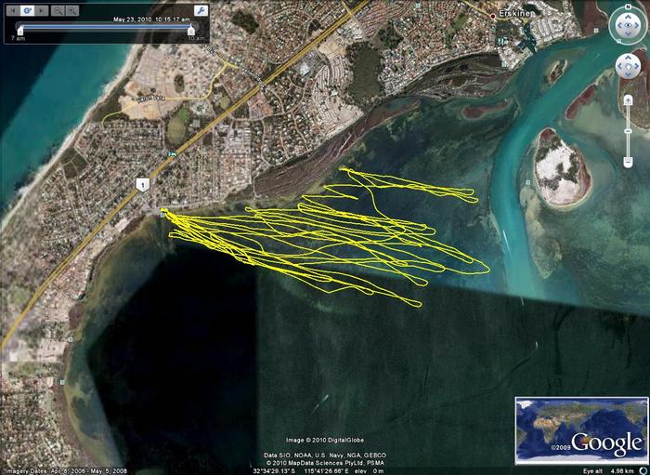The image size is (650, 475).
Task: Open time slider settings wrench
Action: [x=199, y=9]
